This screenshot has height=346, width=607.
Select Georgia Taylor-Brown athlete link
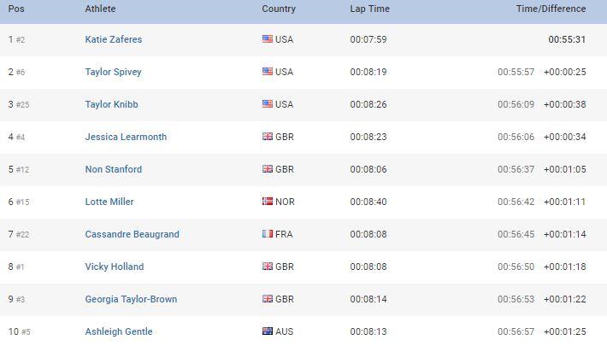pos(132,299)
